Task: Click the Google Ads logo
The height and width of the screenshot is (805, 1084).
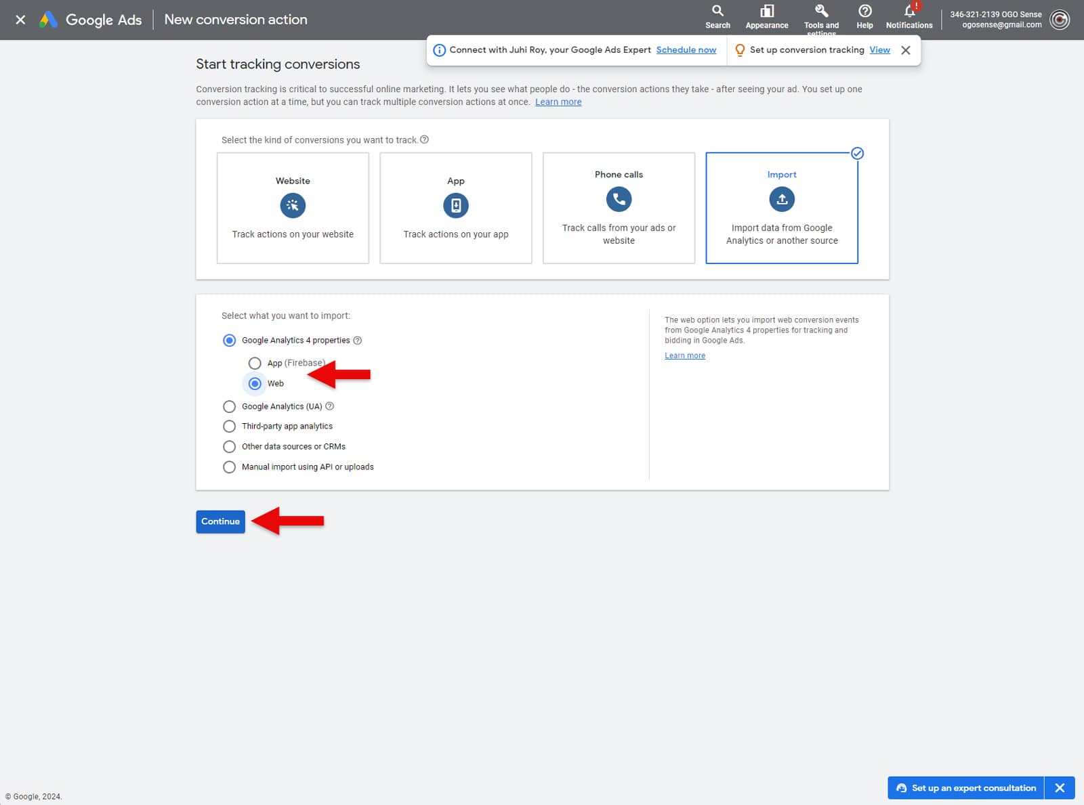Action: [x=90, y=20]
